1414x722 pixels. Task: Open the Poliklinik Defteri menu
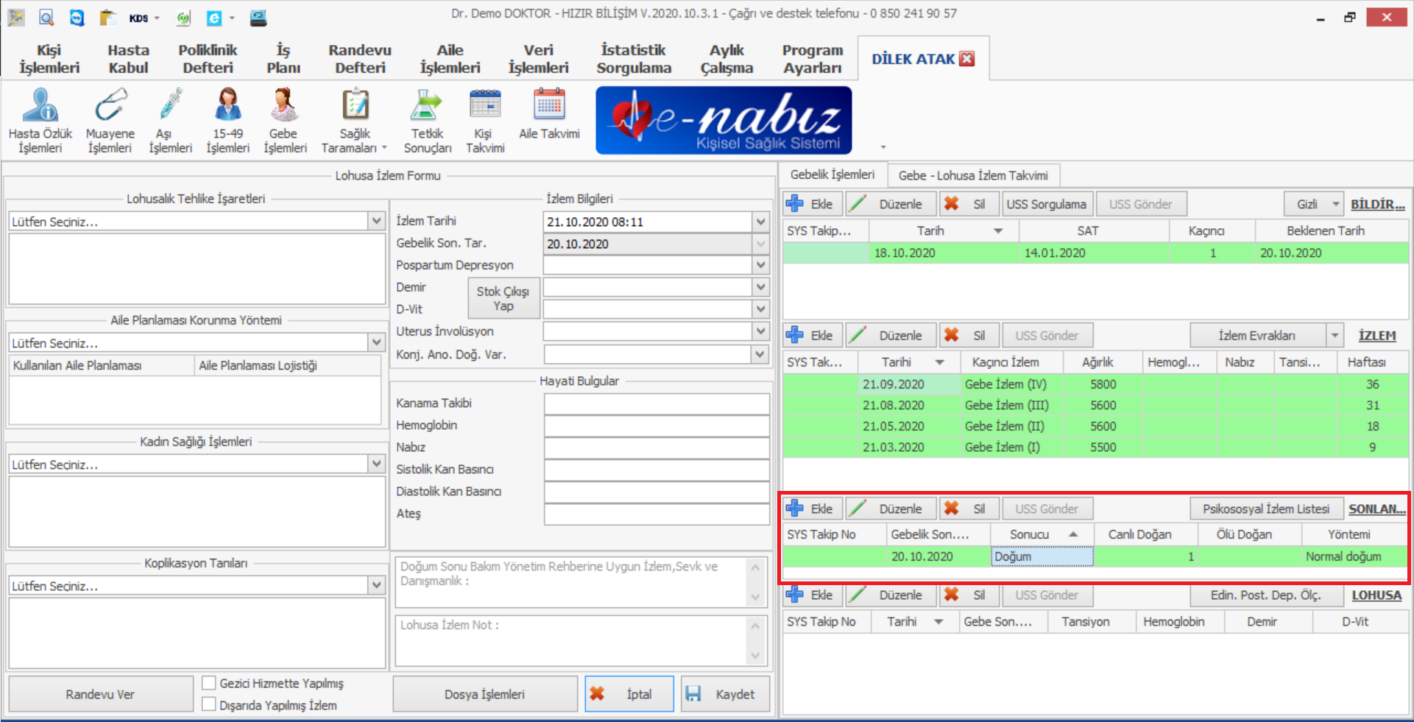(x=208, y=59)
